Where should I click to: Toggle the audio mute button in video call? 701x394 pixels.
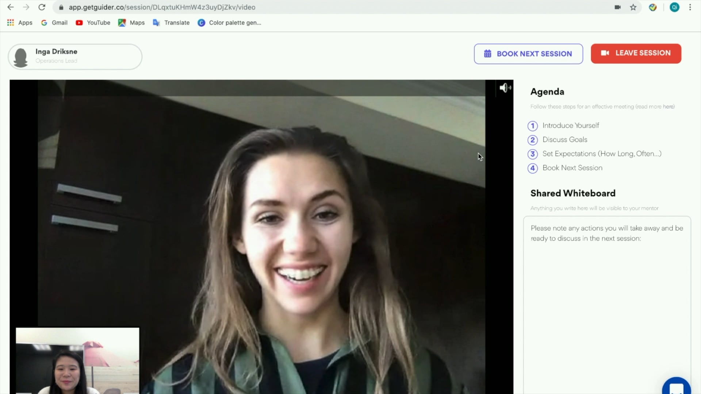[x=504, y=88]
